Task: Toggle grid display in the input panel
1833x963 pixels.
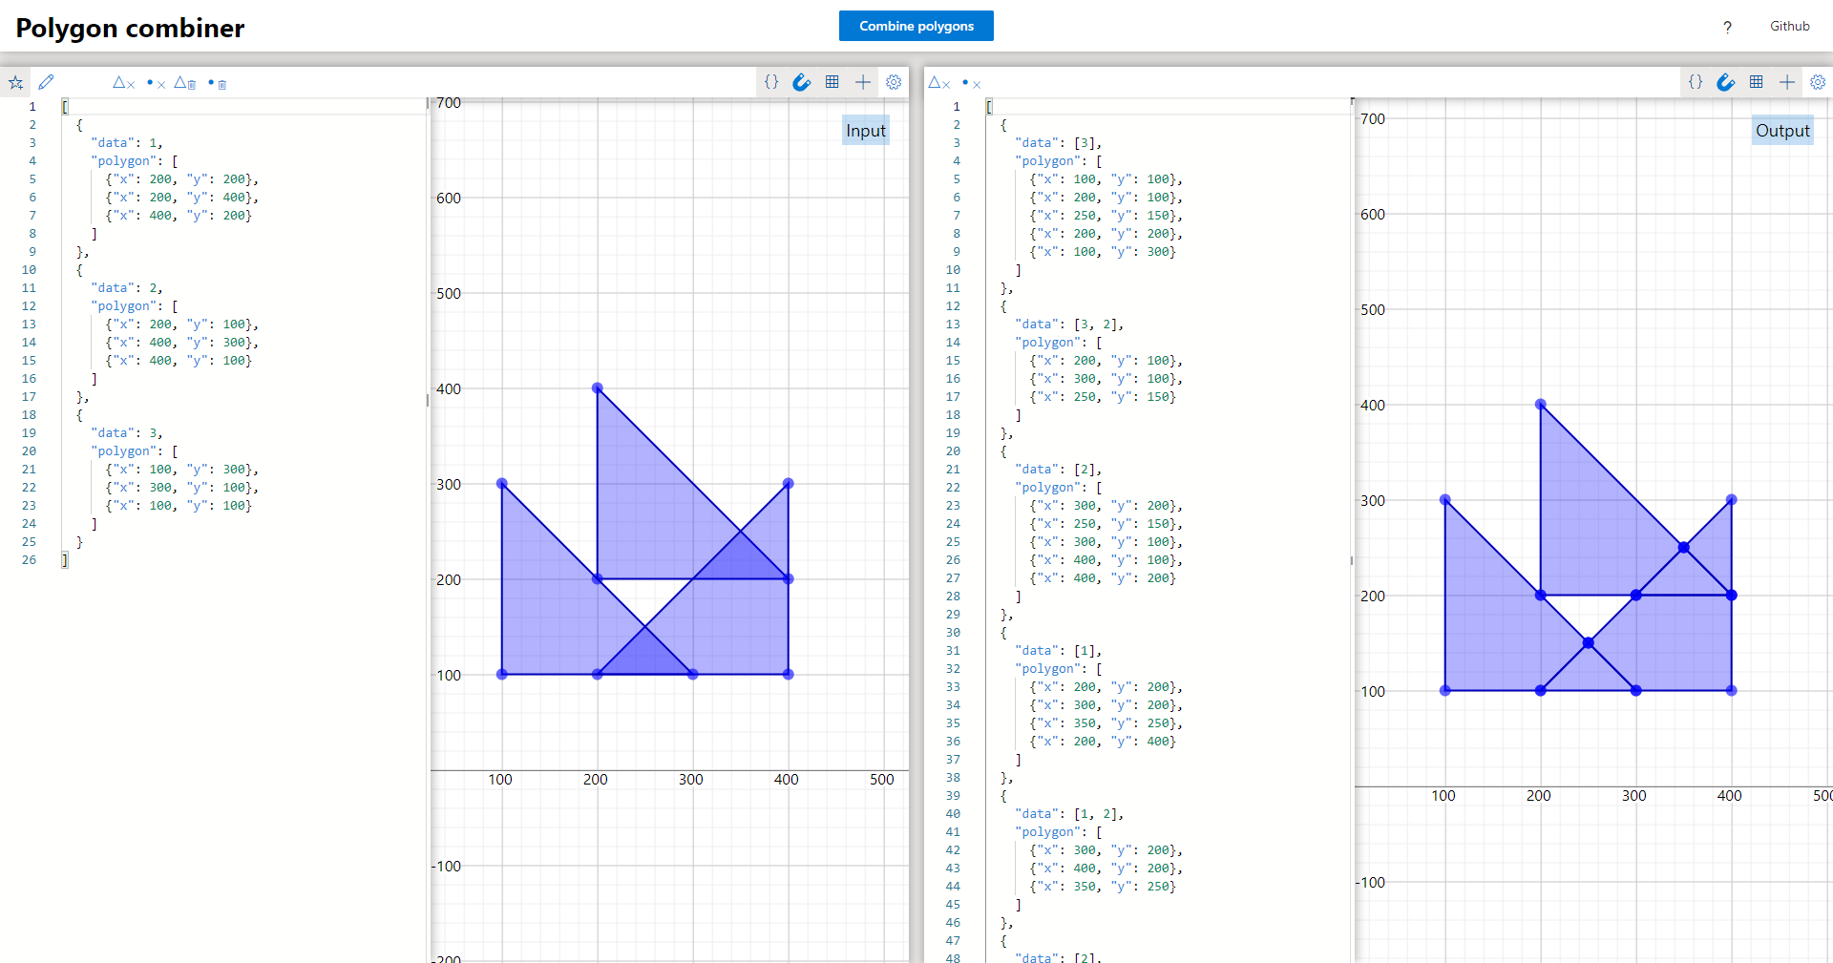Action: pyautogui.click(x=832, y=82)
